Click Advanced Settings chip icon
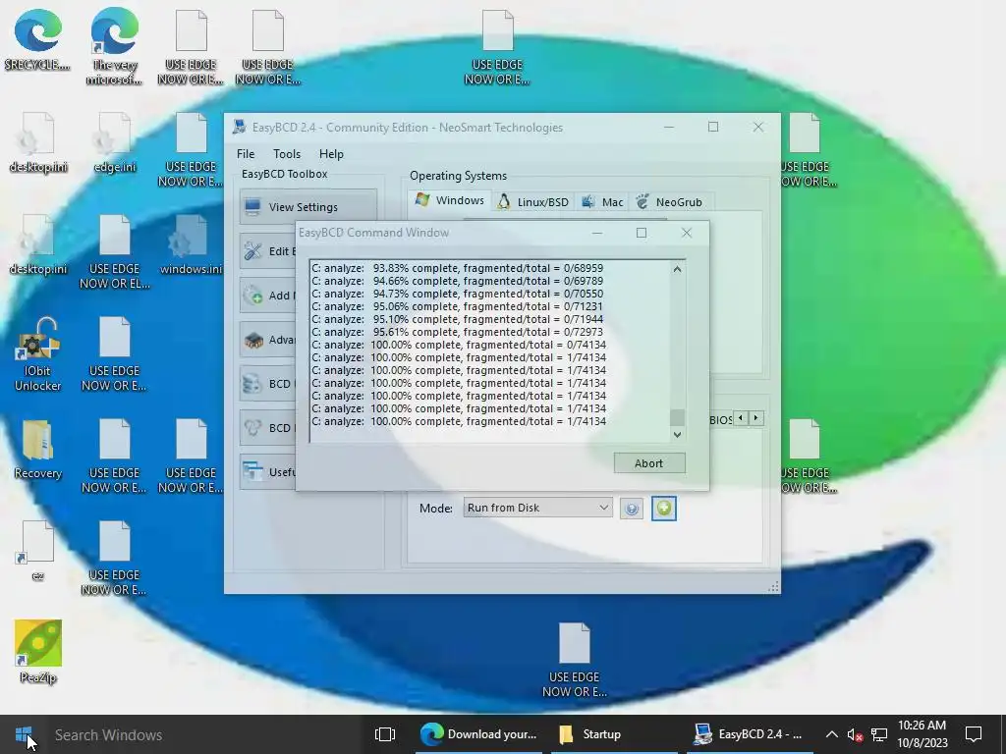 point(252,339)
